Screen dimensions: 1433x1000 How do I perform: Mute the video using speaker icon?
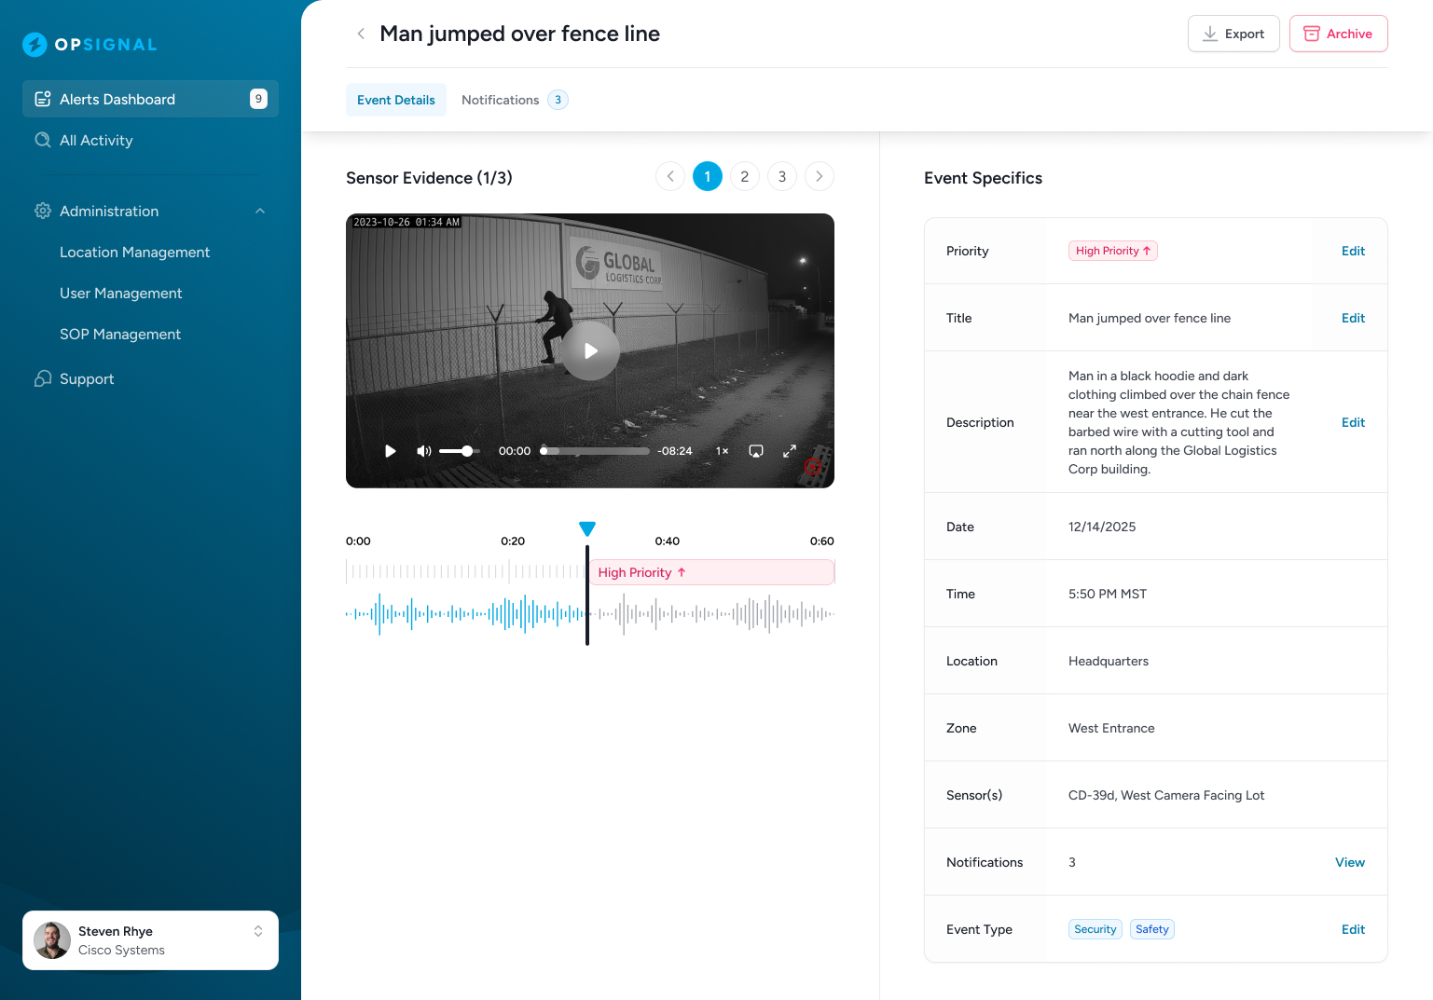[423, 451]
